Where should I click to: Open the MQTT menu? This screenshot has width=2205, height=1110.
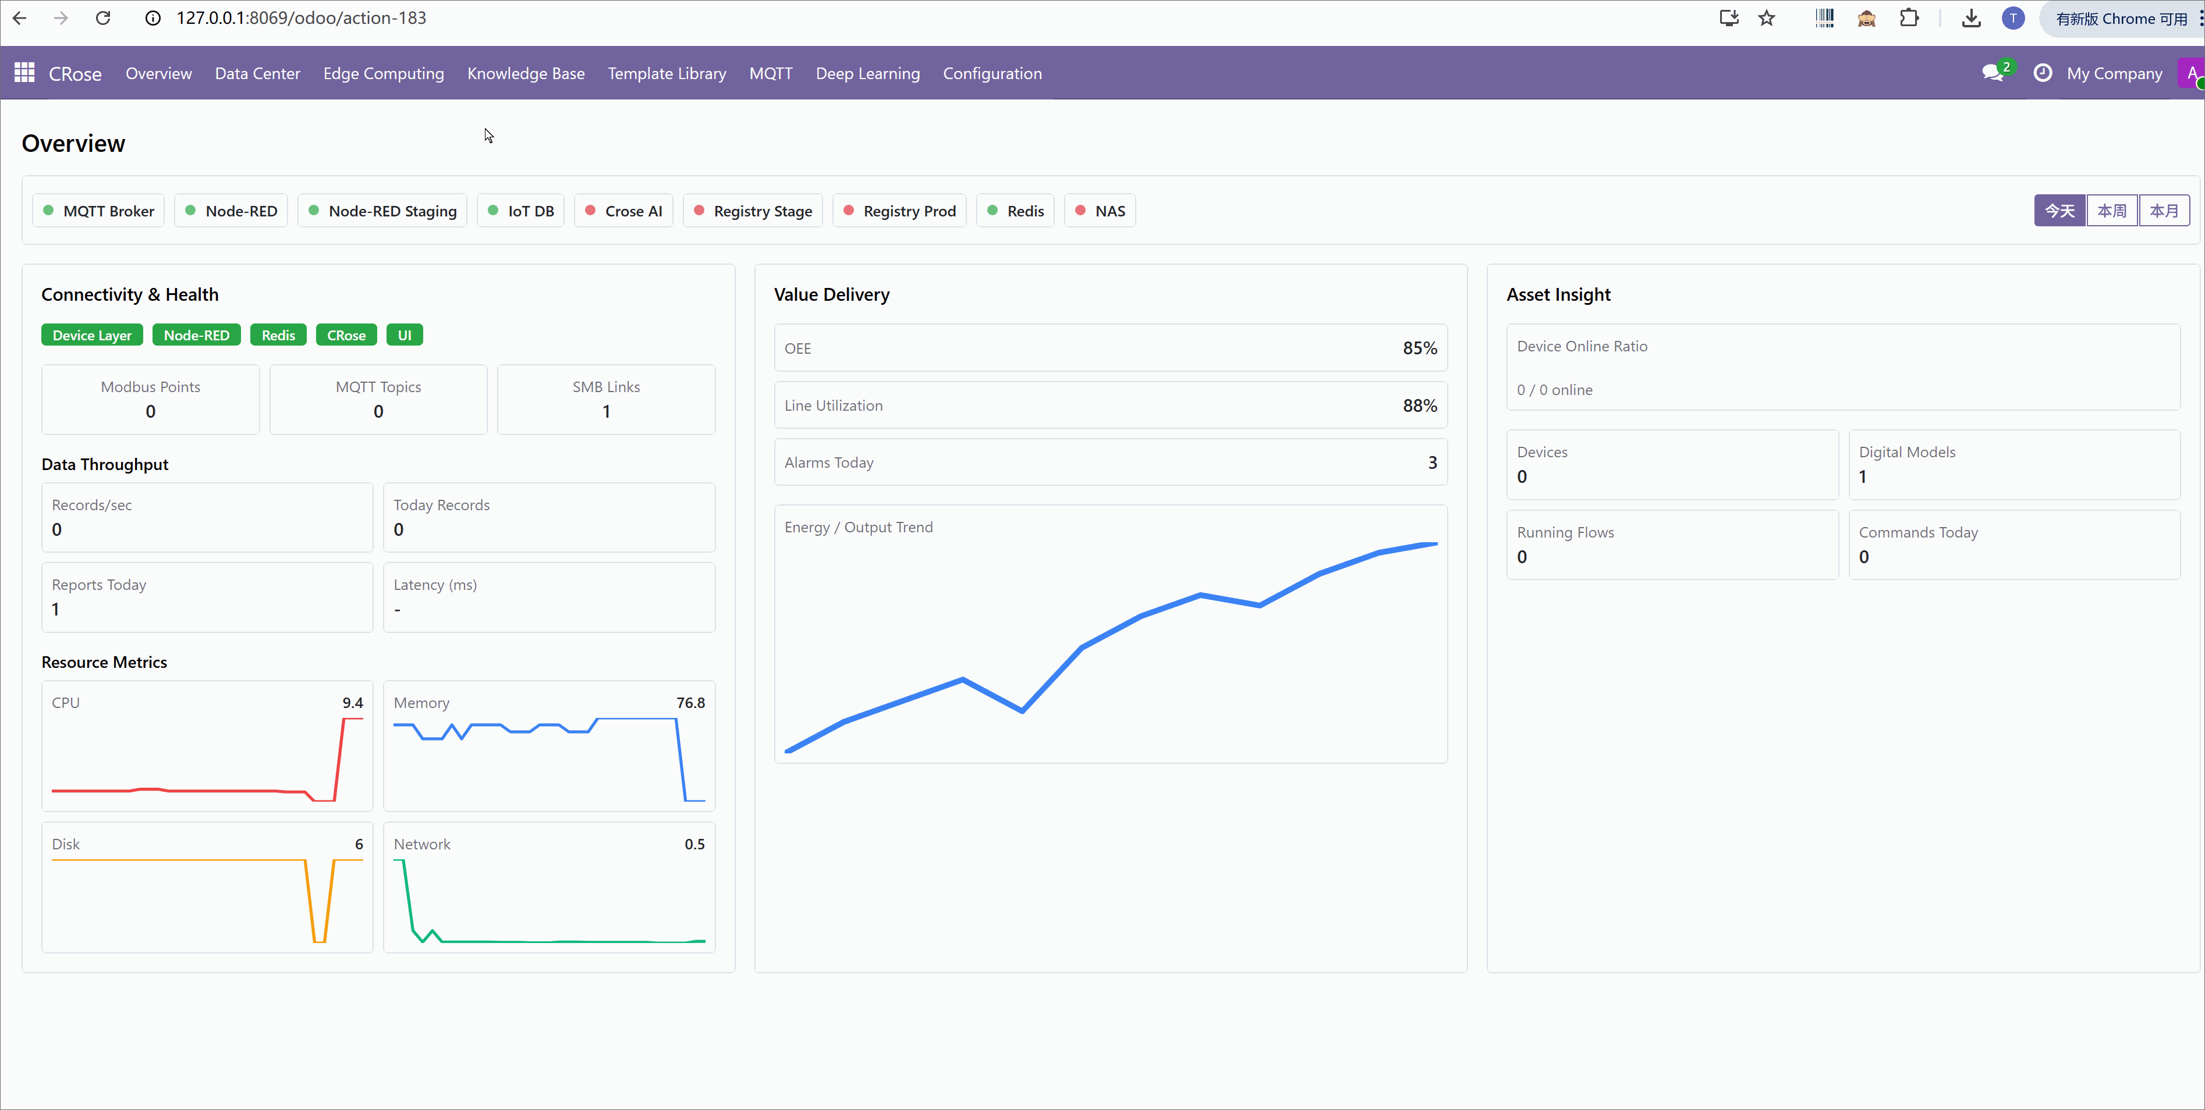(770, 73)
